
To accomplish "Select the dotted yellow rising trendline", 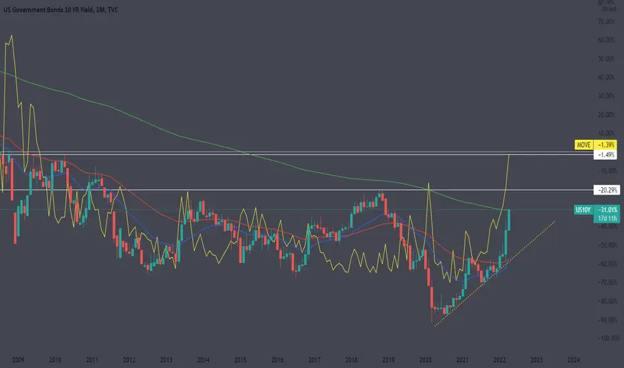I will 495,274.
